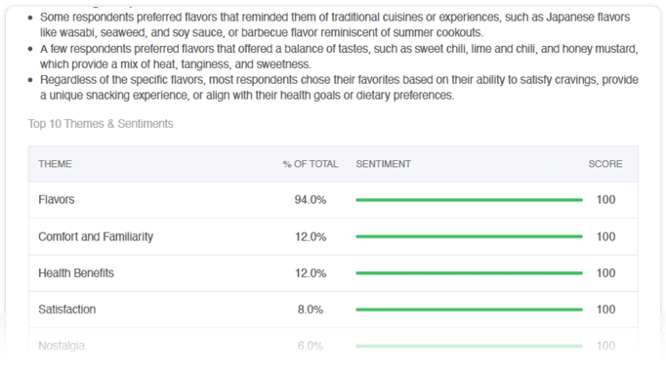Click the bullet about sweet chili balance

pos(339,57)
